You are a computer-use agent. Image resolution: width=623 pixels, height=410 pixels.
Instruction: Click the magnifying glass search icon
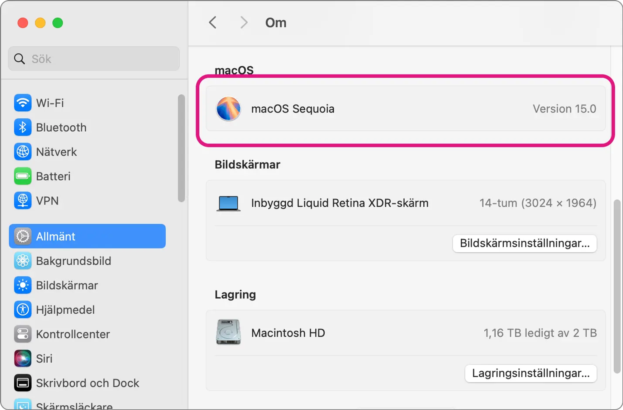(19, 59)
